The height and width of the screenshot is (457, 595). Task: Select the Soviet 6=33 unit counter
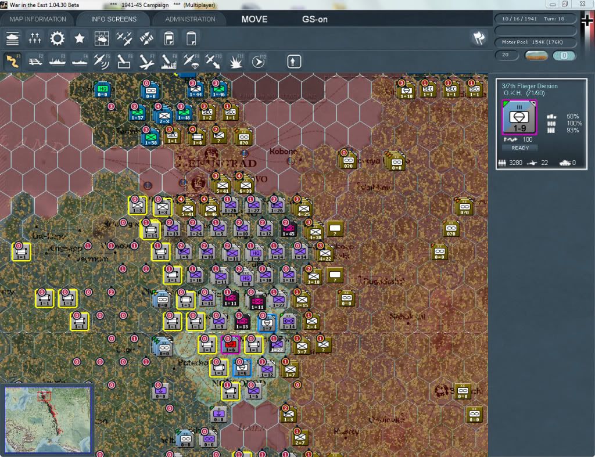[x=245, y=186]
